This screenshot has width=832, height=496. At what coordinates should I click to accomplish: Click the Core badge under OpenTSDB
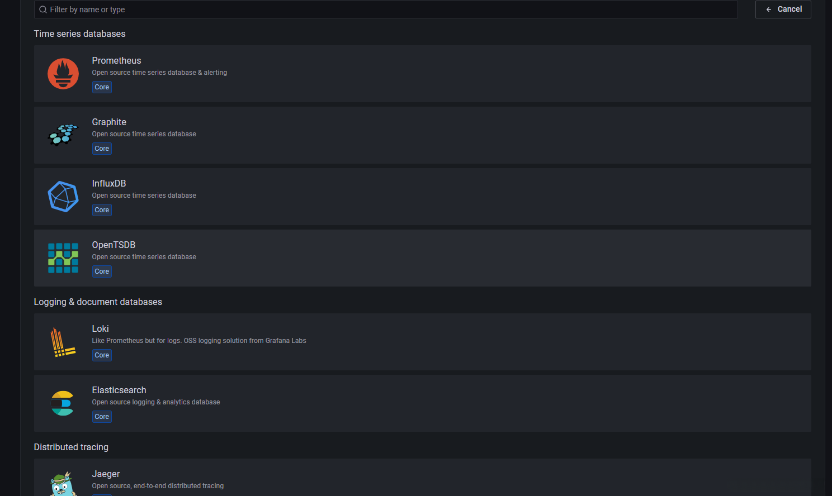click(x=102, y=271)
